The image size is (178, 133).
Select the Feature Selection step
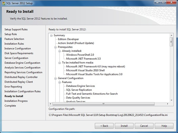point(14,39)
